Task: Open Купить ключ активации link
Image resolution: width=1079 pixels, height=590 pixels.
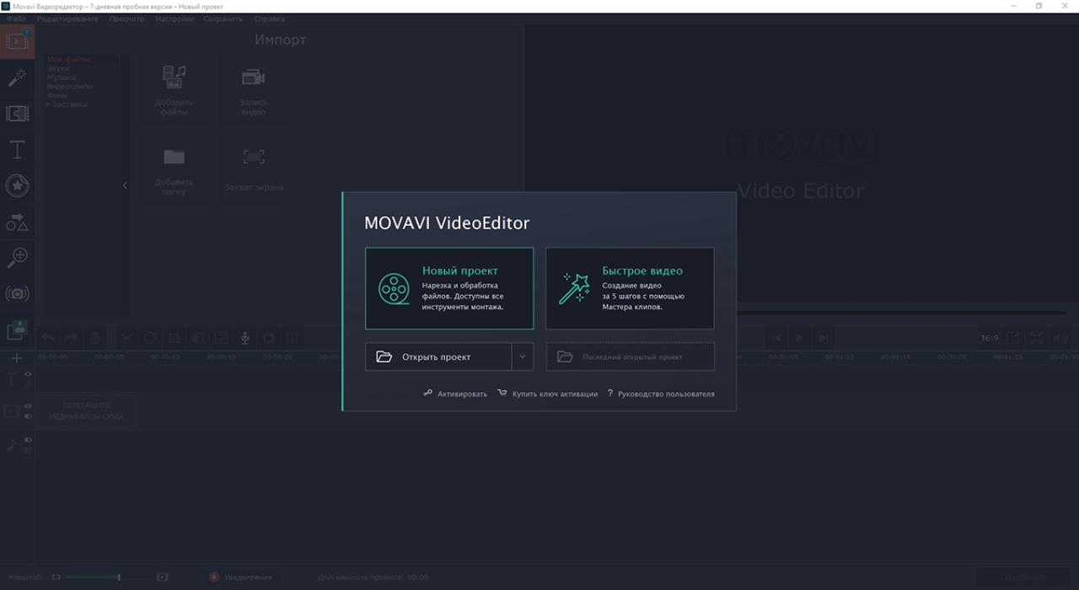Action: click(x=548, y=394)
